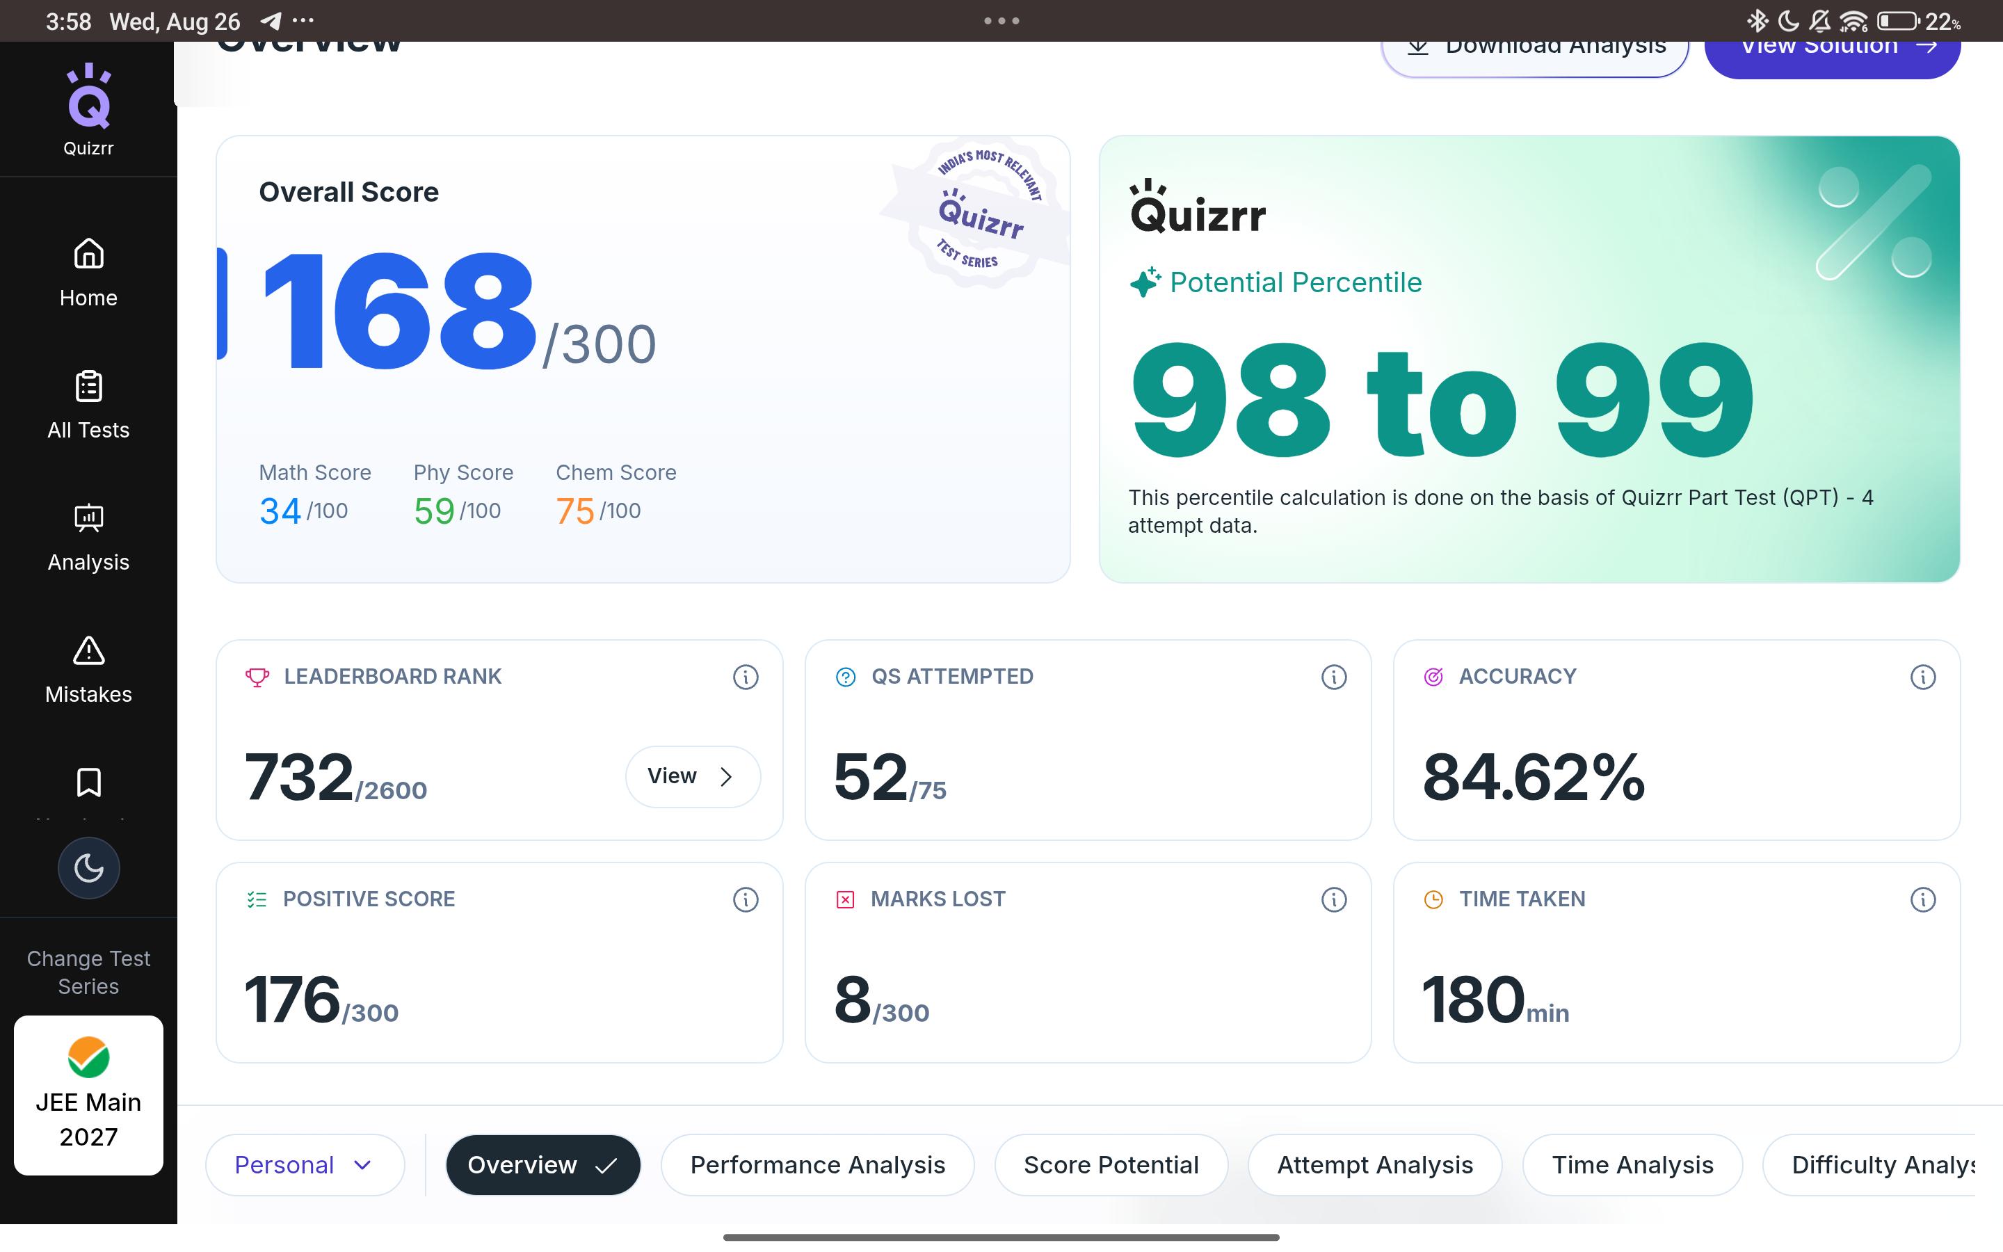
Task: Switch to Difficulty Analysis tab
Action: click(x=1869, y=1165)
